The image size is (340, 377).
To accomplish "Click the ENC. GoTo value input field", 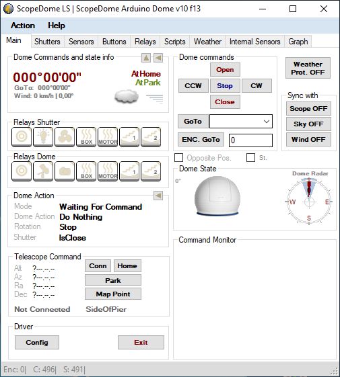I will point(251,140).
